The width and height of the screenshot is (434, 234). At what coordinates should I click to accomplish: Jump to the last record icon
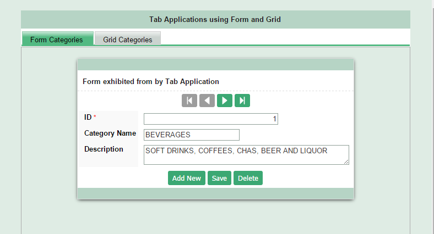(x=242, y=101)
